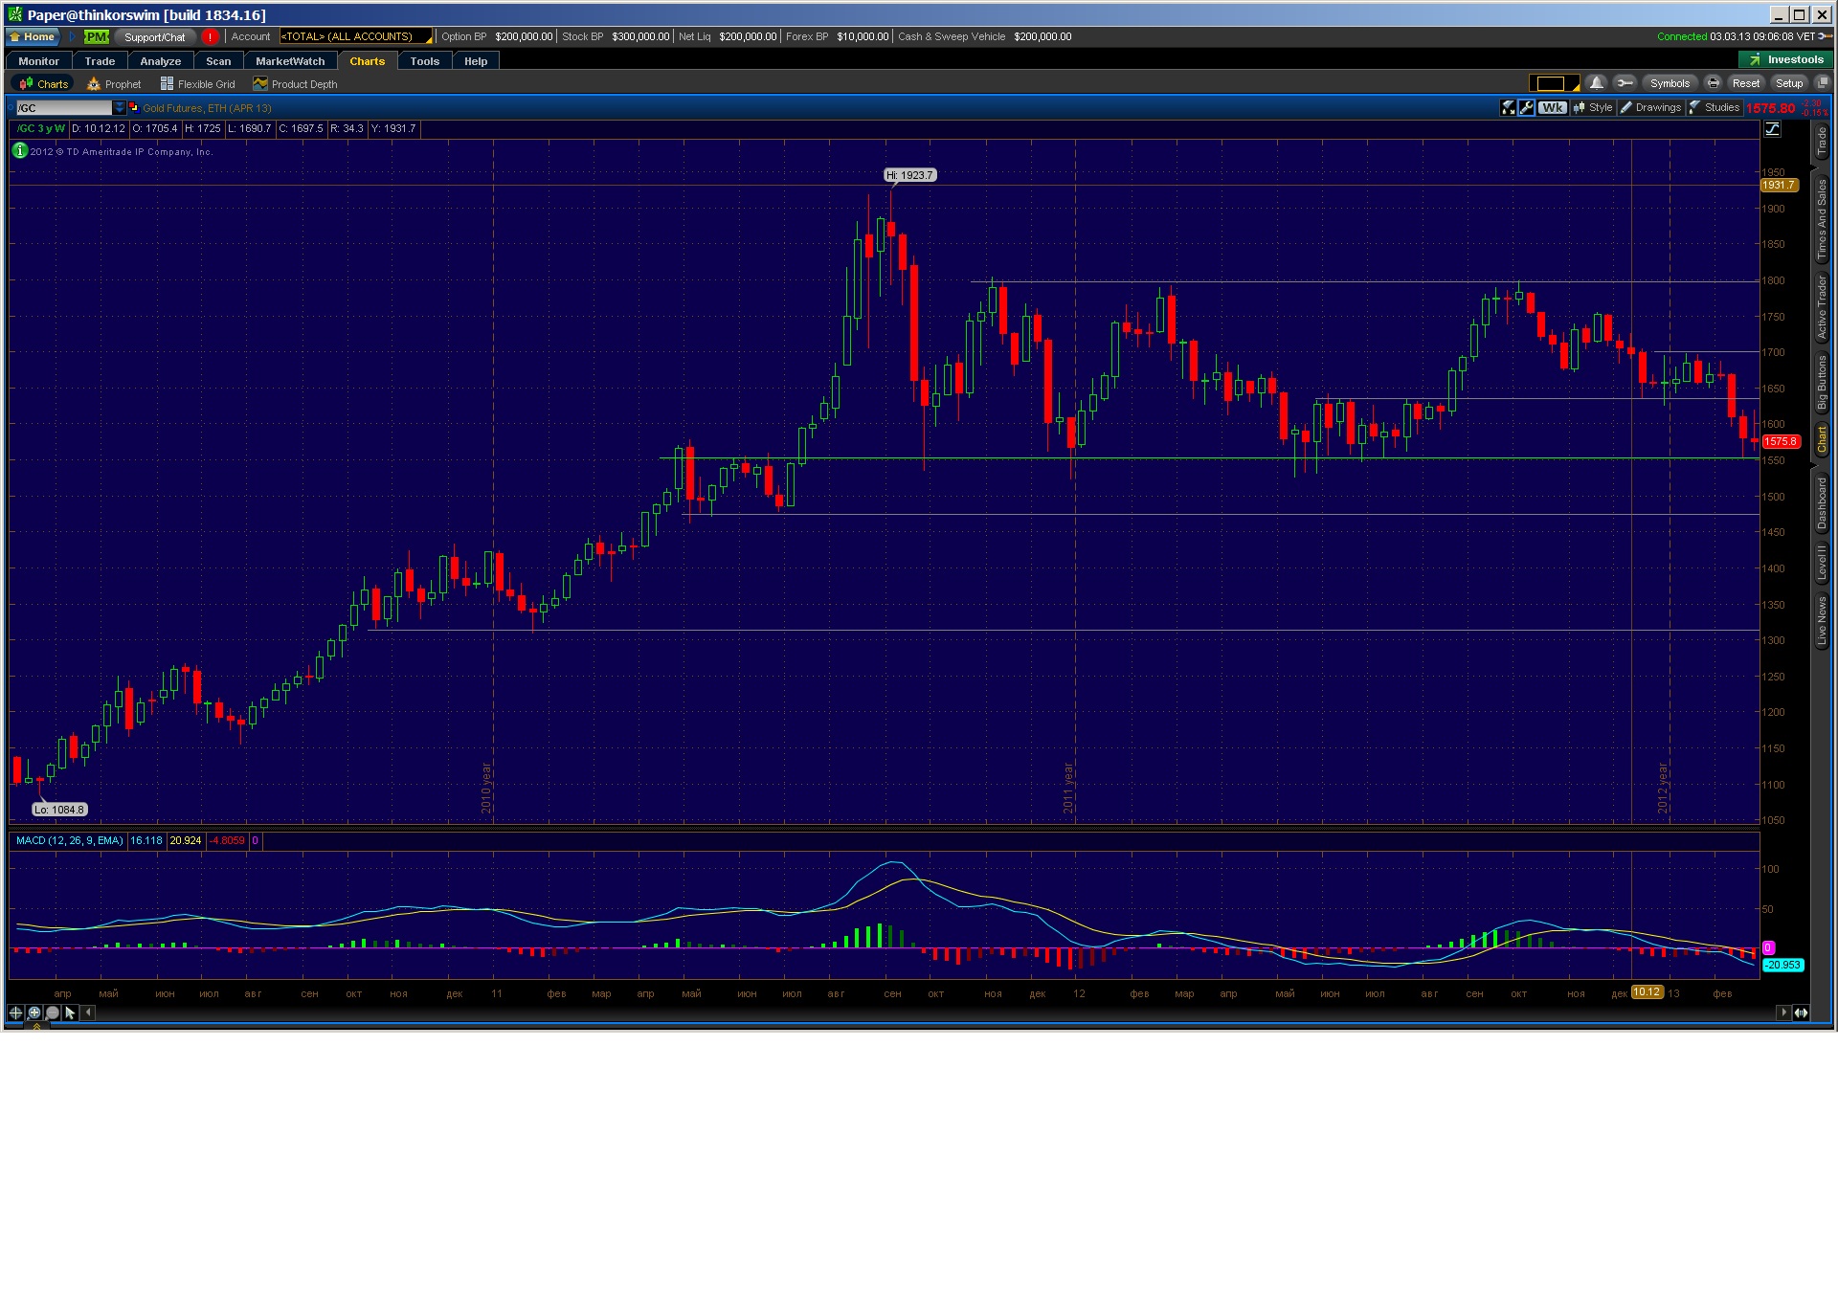The width and height of the screenshot is (1838, 1313).
Task: Click the red exclamation alert icon
Action: coord(211,36)
